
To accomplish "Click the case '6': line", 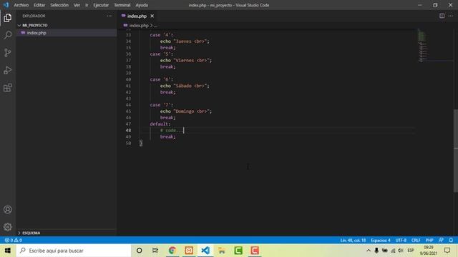I will point(162,79).
